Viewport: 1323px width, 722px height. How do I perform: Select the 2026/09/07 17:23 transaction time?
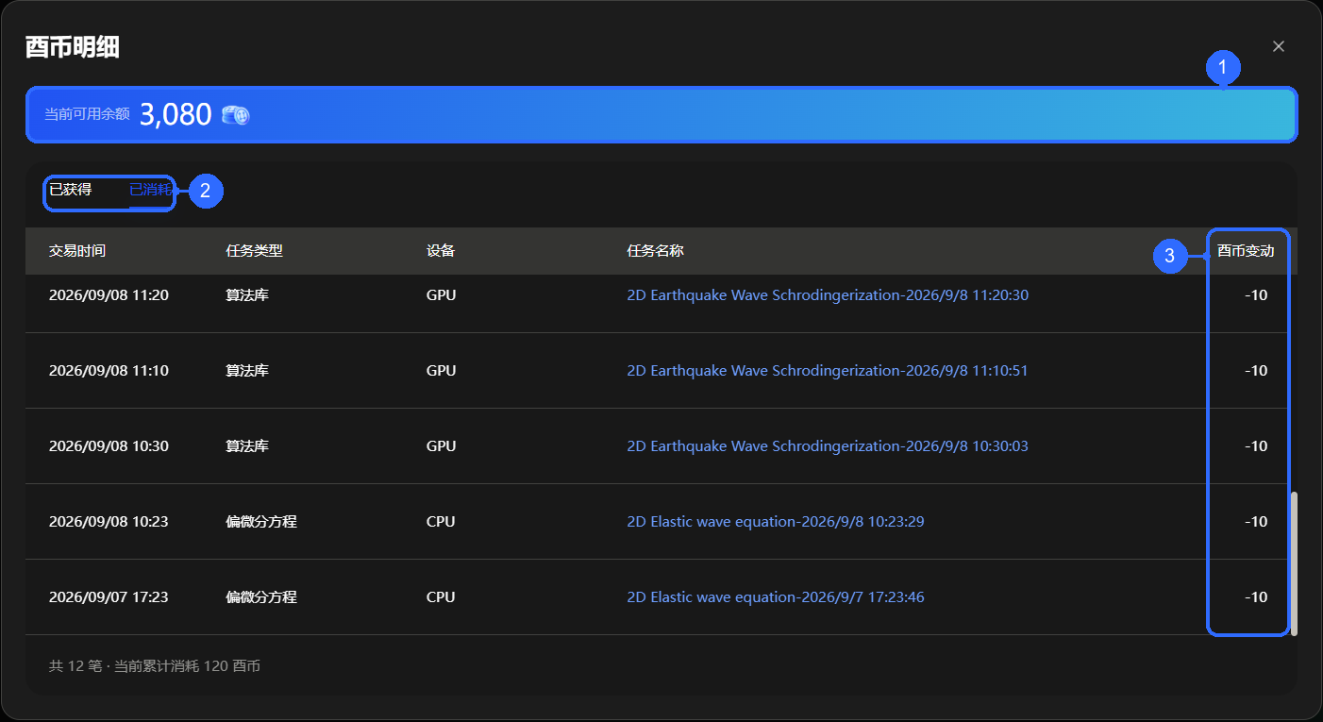coord(109,597)
